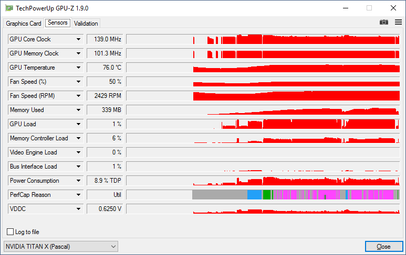Viewport: 406px width, 255px height.
Task: Select GPU from NVIDIA TITAN X combo box
Action: [x=61, y=247]
